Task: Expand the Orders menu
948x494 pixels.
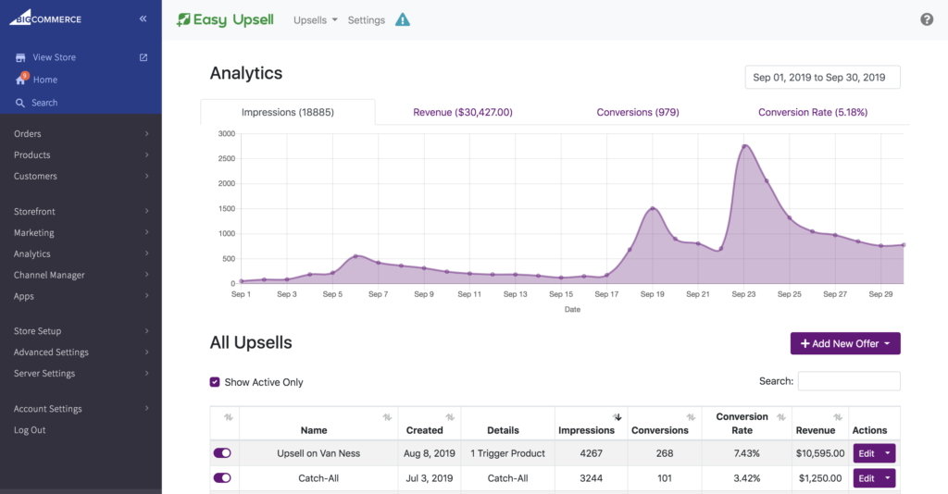Action: tap(81, 133)
